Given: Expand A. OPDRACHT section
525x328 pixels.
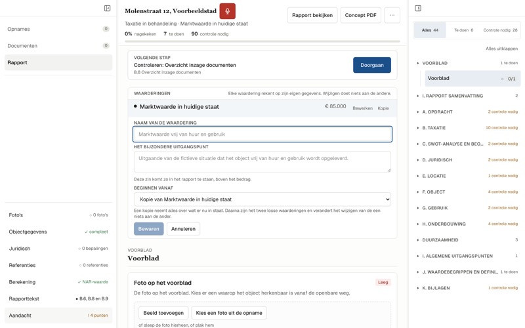Looking at the screenshot, I should 467,112.
